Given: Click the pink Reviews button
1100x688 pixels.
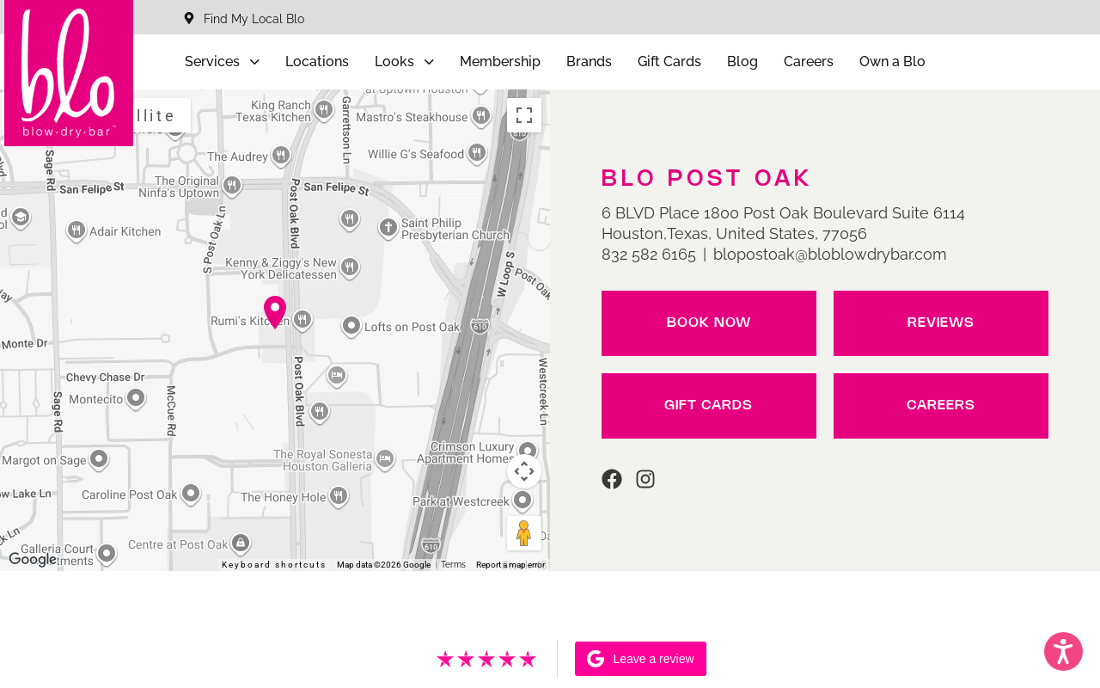Looking at the screenshot, I should coord(941,323).
